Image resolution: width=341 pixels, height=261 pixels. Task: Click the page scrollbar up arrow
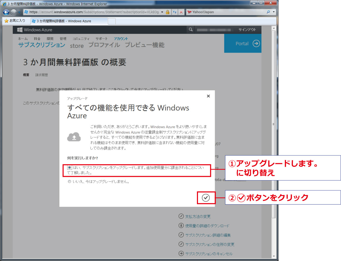[x=274, y=28]
